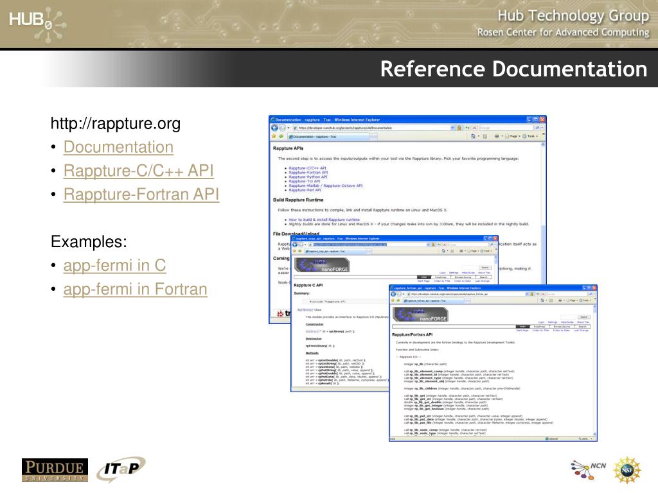Viewport: 658px width, 493px height.
Task: Open Tools menu in Fortran API window
Action: pos(585,300)
